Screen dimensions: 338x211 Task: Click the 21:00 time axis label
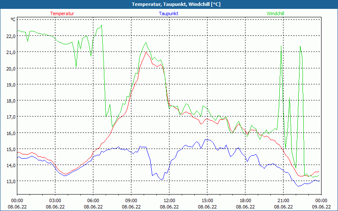283,201
